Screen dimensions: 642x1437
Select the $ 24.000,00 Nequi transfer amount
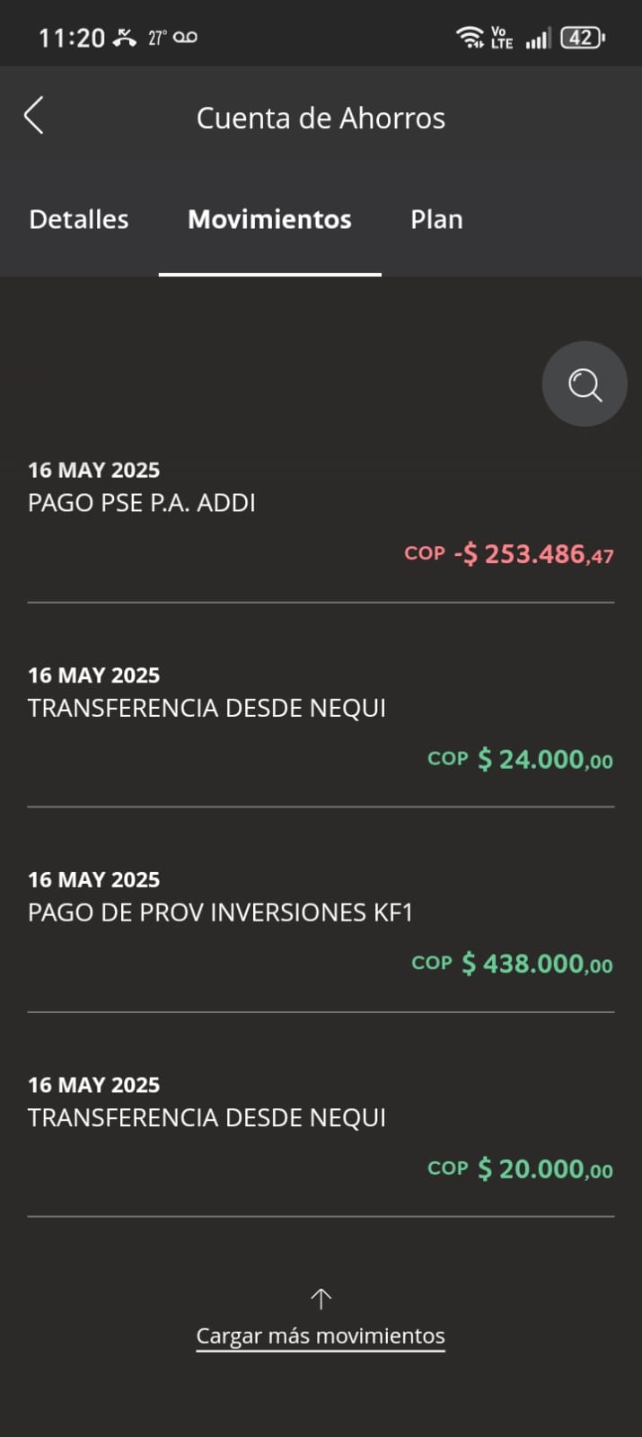[544, 760]
